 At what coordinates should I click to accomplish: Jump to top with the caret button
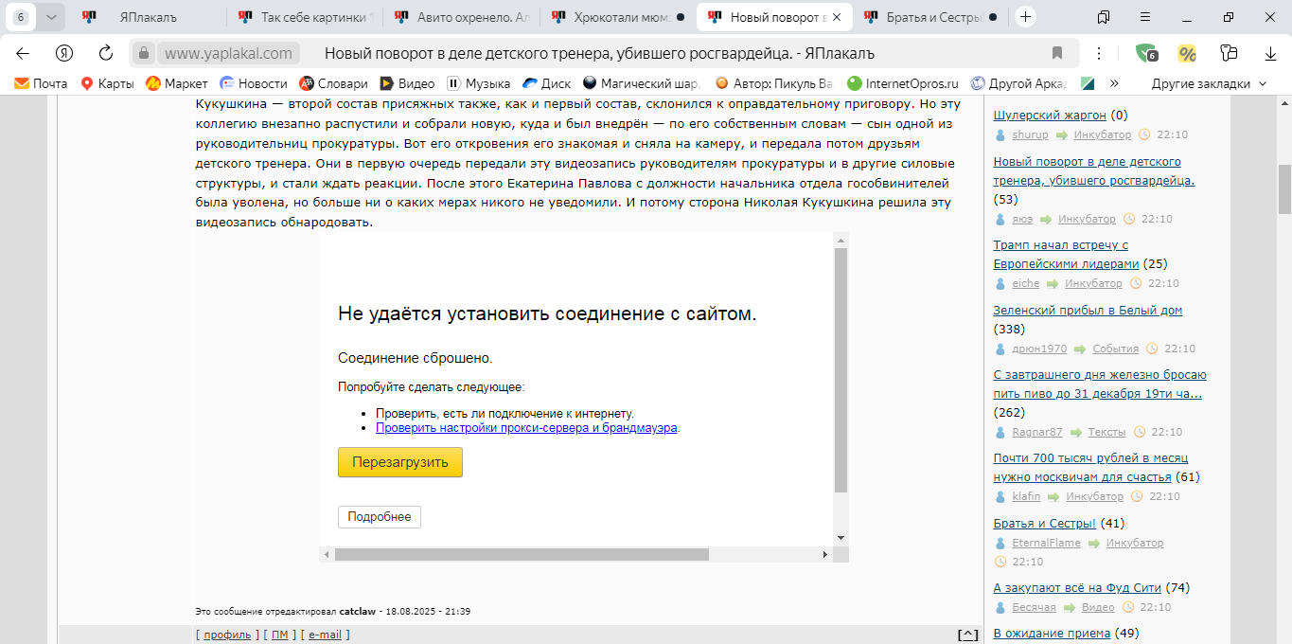click(x=967, y=635)
